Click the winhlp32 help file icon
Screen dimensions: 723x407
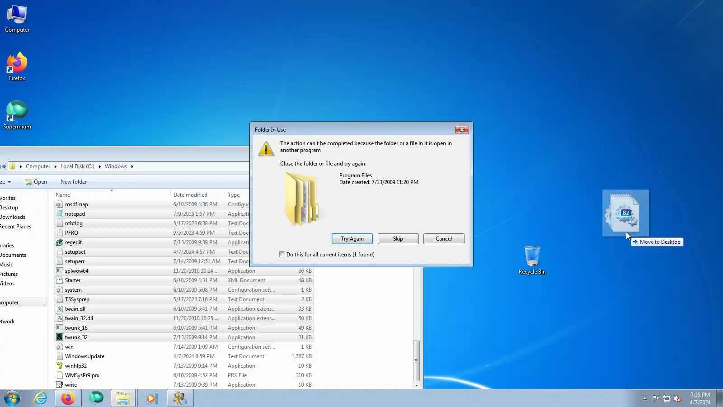pos(60,366)
